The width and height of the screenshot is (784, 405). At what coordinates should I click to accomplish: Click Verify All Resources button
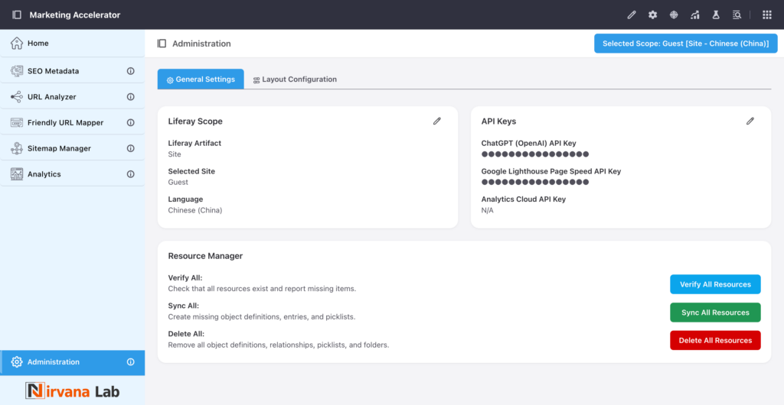click(x=715, y=284)
